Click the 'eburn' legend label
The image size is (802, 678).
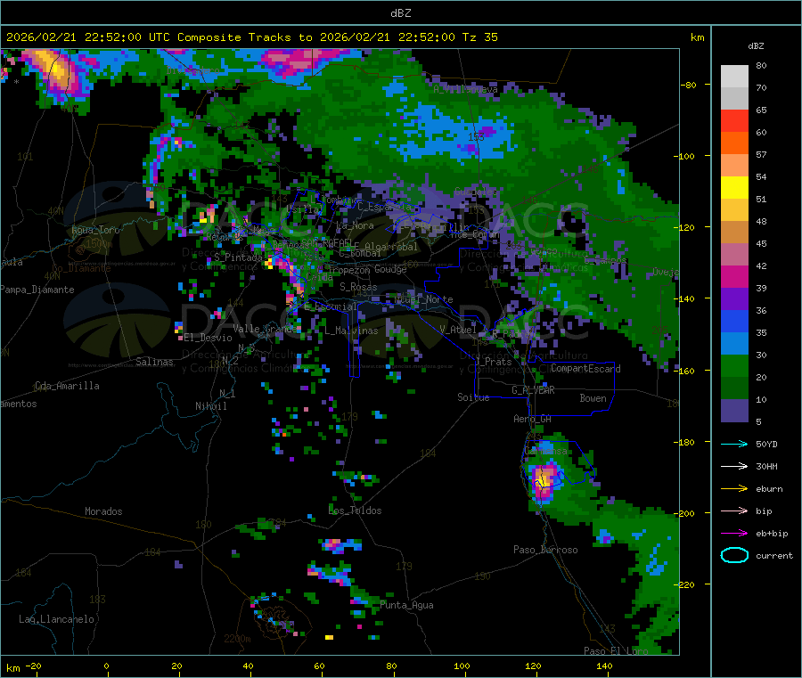coord(769,489)
